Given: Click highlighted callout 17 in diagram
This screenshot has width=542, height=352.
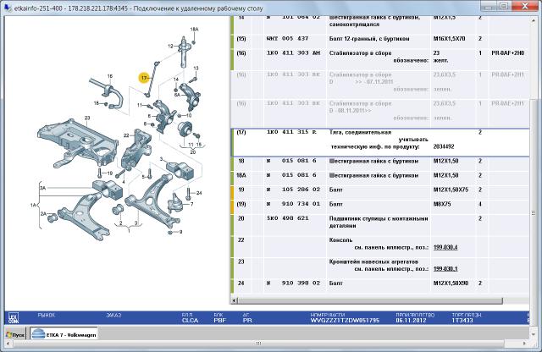Looking at the screenshot, I should pyautogui.click(x=144, y=78).
